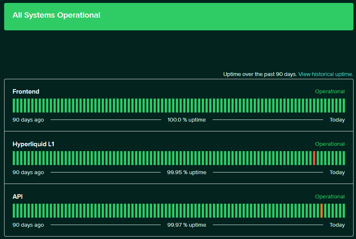Click the 100.0 % uptime text for Frontend
This screenshot has height=239, width=356.
pyautogui.click(x=187, y=119)
